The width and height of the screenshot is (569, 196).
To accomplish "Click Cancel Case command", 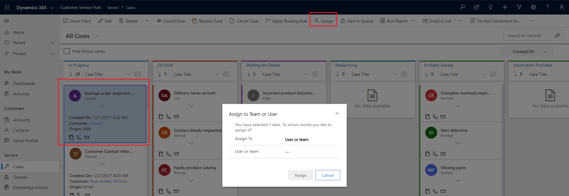I will click(x=244, y=21).
